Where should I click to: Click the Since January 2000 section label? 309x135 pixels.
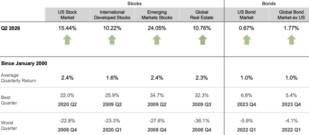tap(24, 63)
